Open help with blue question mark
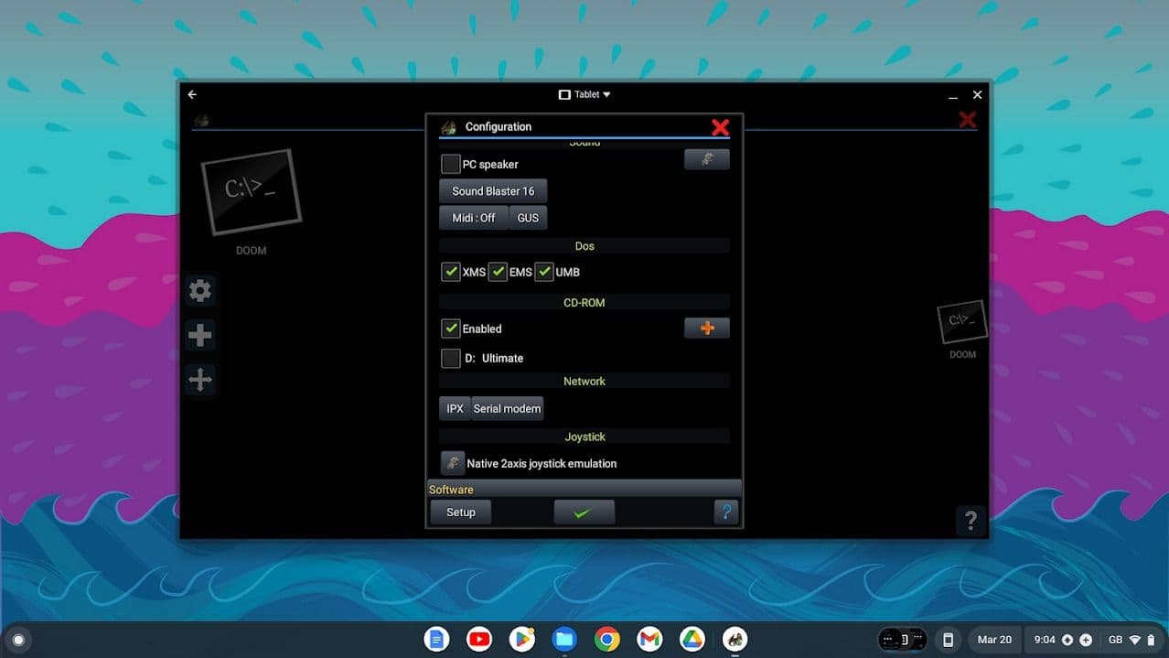 click(x=724, y=512)
